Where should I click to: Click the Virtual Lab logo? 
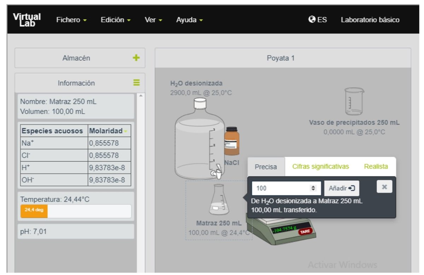coord(27,19)
